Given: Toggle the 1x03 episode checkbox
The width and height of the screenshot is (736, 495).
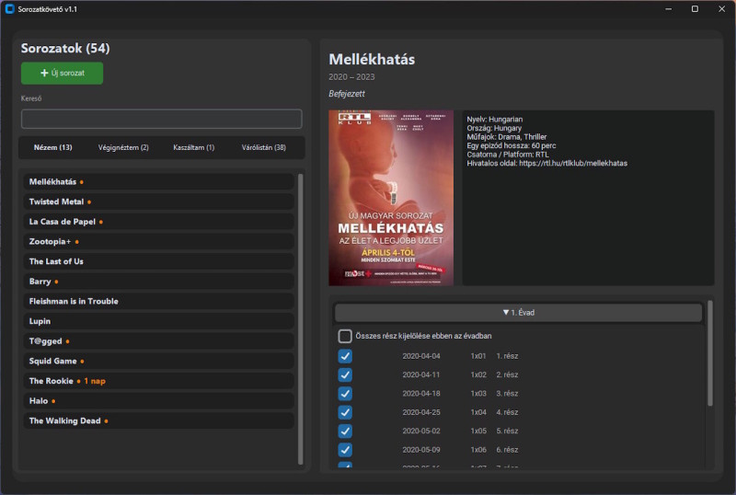Looking at the screenshot, I should click(345, 394).
